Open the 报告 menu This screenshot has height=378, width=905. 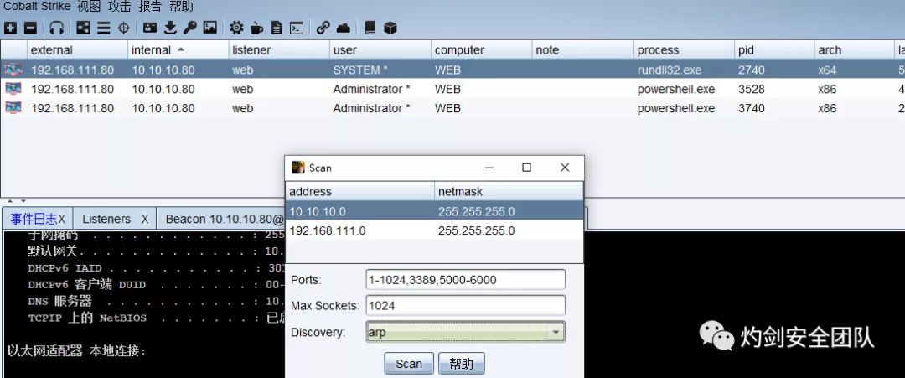150,7
